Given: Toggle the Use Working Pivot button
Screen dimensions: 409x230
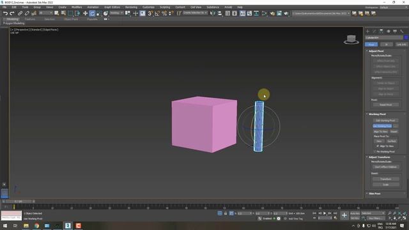Looking at the screenshot, I should point(382,126).
